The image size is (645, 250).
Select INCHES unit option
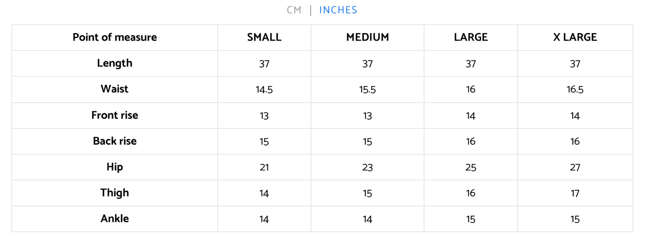338,10
